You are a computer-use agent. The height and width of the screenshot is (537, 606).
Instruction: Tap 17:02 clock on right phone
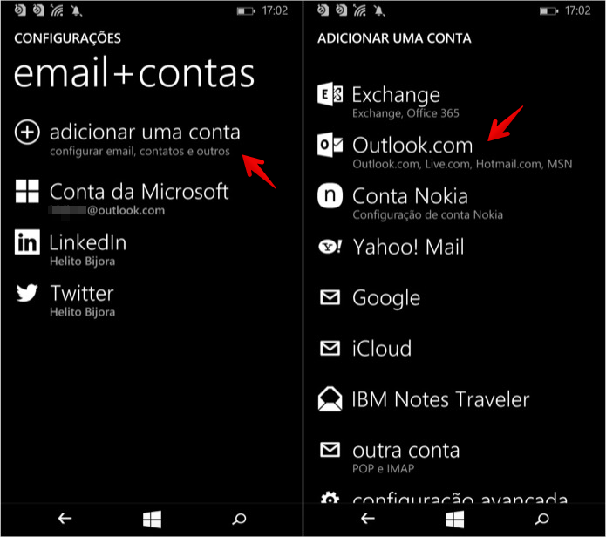coord(578,10)
